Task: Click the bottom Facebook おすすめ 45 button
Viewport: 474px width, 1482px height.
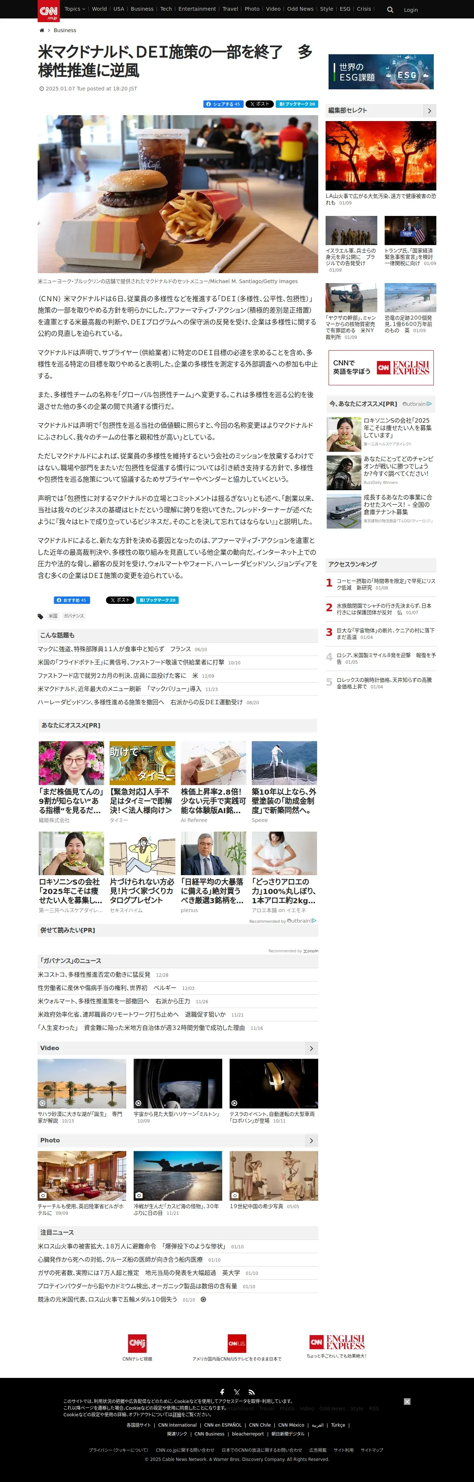Action: 72,600
